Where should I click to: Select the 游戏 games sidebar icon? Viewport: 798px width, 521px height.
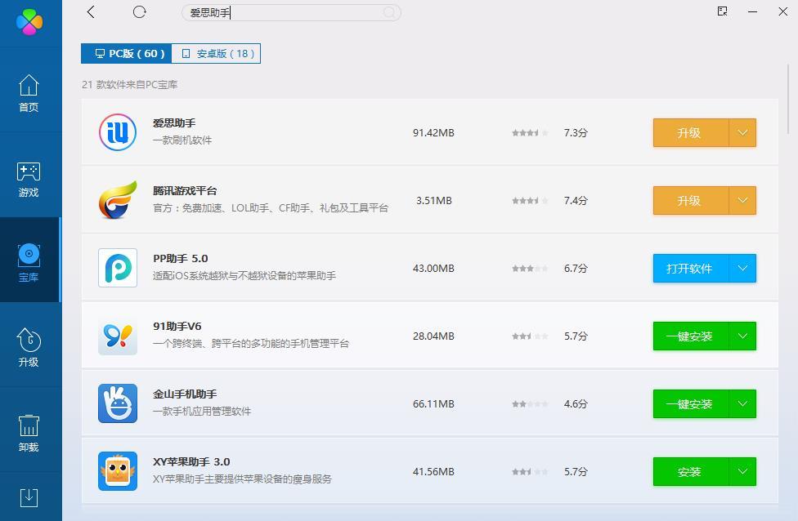coord(29,178)
